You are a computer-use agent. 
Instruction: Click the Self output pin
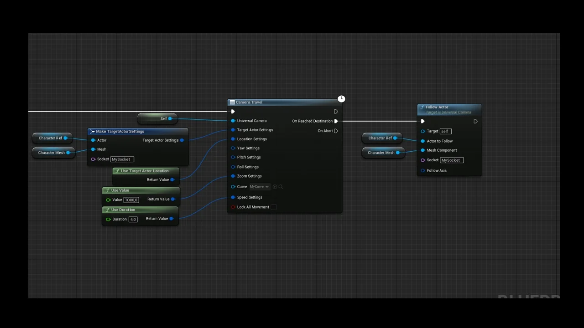click(x=170, y=118)
